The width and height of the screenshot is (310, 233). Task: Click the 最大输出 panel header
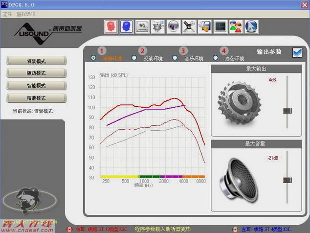coord(256,69)
